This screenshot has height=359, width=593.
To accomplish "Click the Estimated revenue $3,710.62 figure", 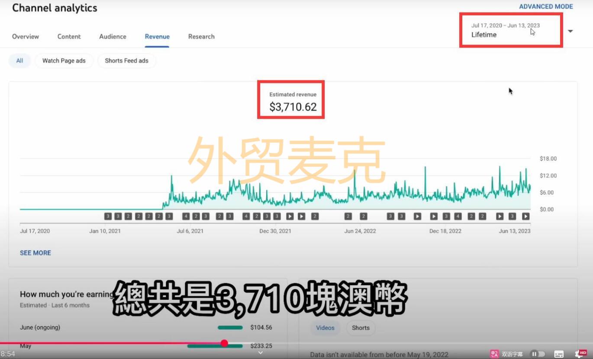I will (293, 107).
